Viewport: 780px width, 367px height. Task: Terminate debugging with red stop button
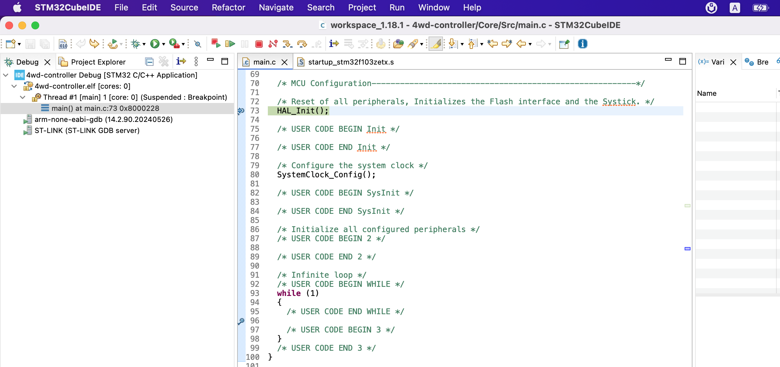pyautogui.click(x=259, y=44)
